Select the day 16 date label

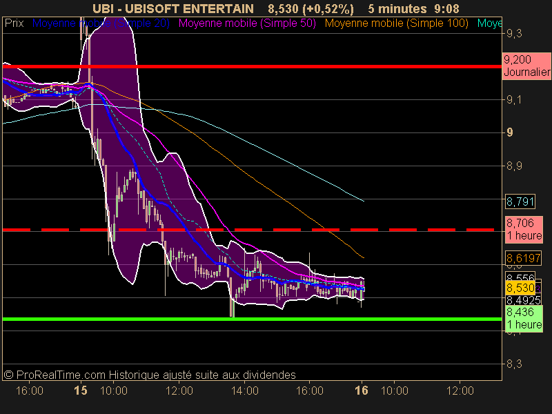[x=362, y=391]
